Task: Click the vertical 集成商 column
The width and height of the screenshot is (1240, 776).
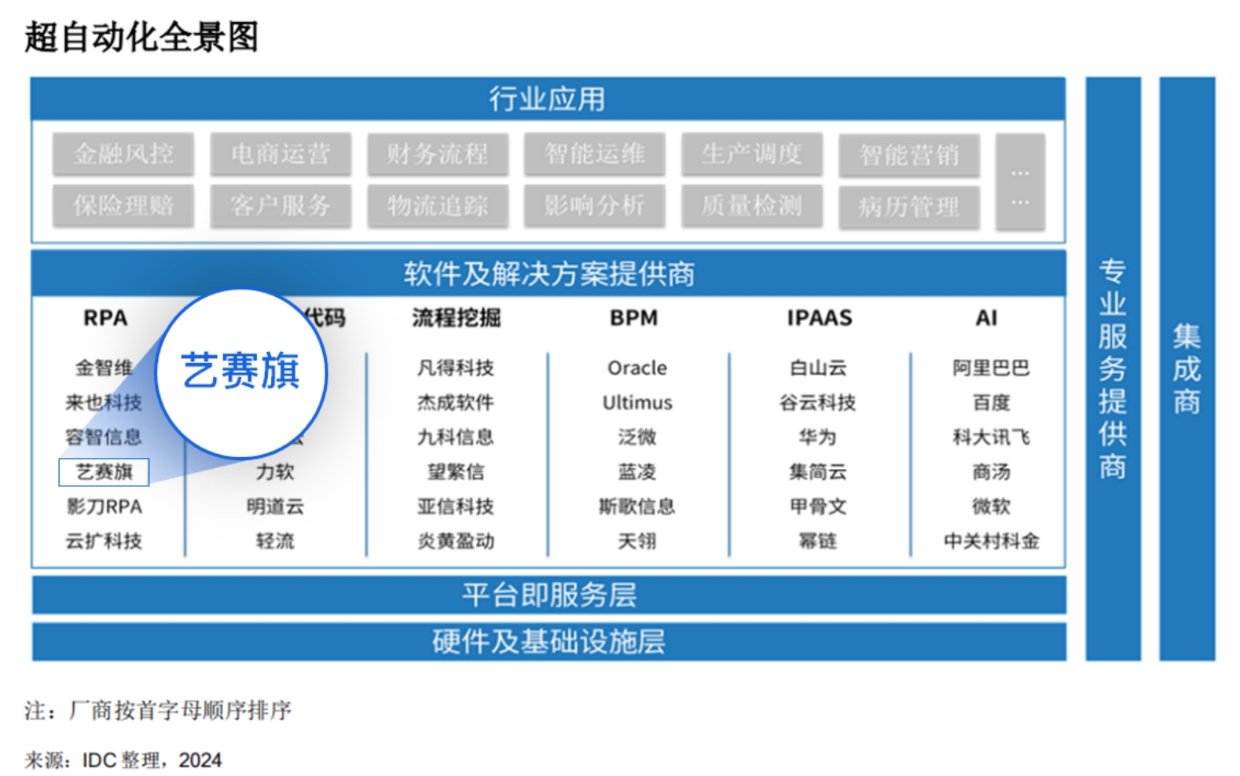Action: pyautogui.click(x=1187, y=368)
